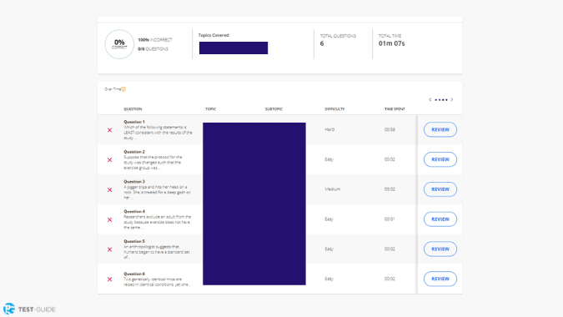
Task: Click the red X icon for Question 4
Action: tap(110, 219)
